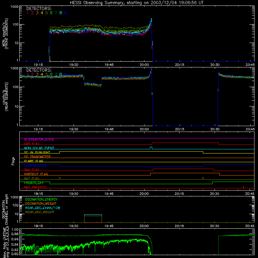Click the 100 y-axis label of the rear segments plot
258x258 pixels.
[15, 87]
